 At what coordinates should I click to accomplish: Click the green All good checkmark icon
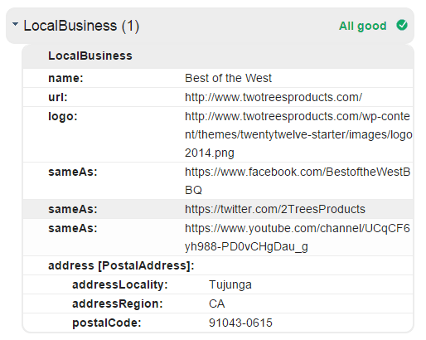pyautogui.click(x=402, y=25)
